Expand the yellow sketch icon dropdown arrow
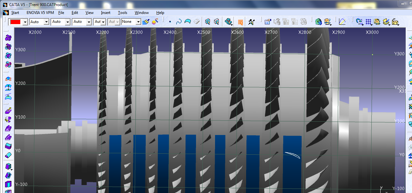Screen dimensions: 412x193 [x=330, y=24]
